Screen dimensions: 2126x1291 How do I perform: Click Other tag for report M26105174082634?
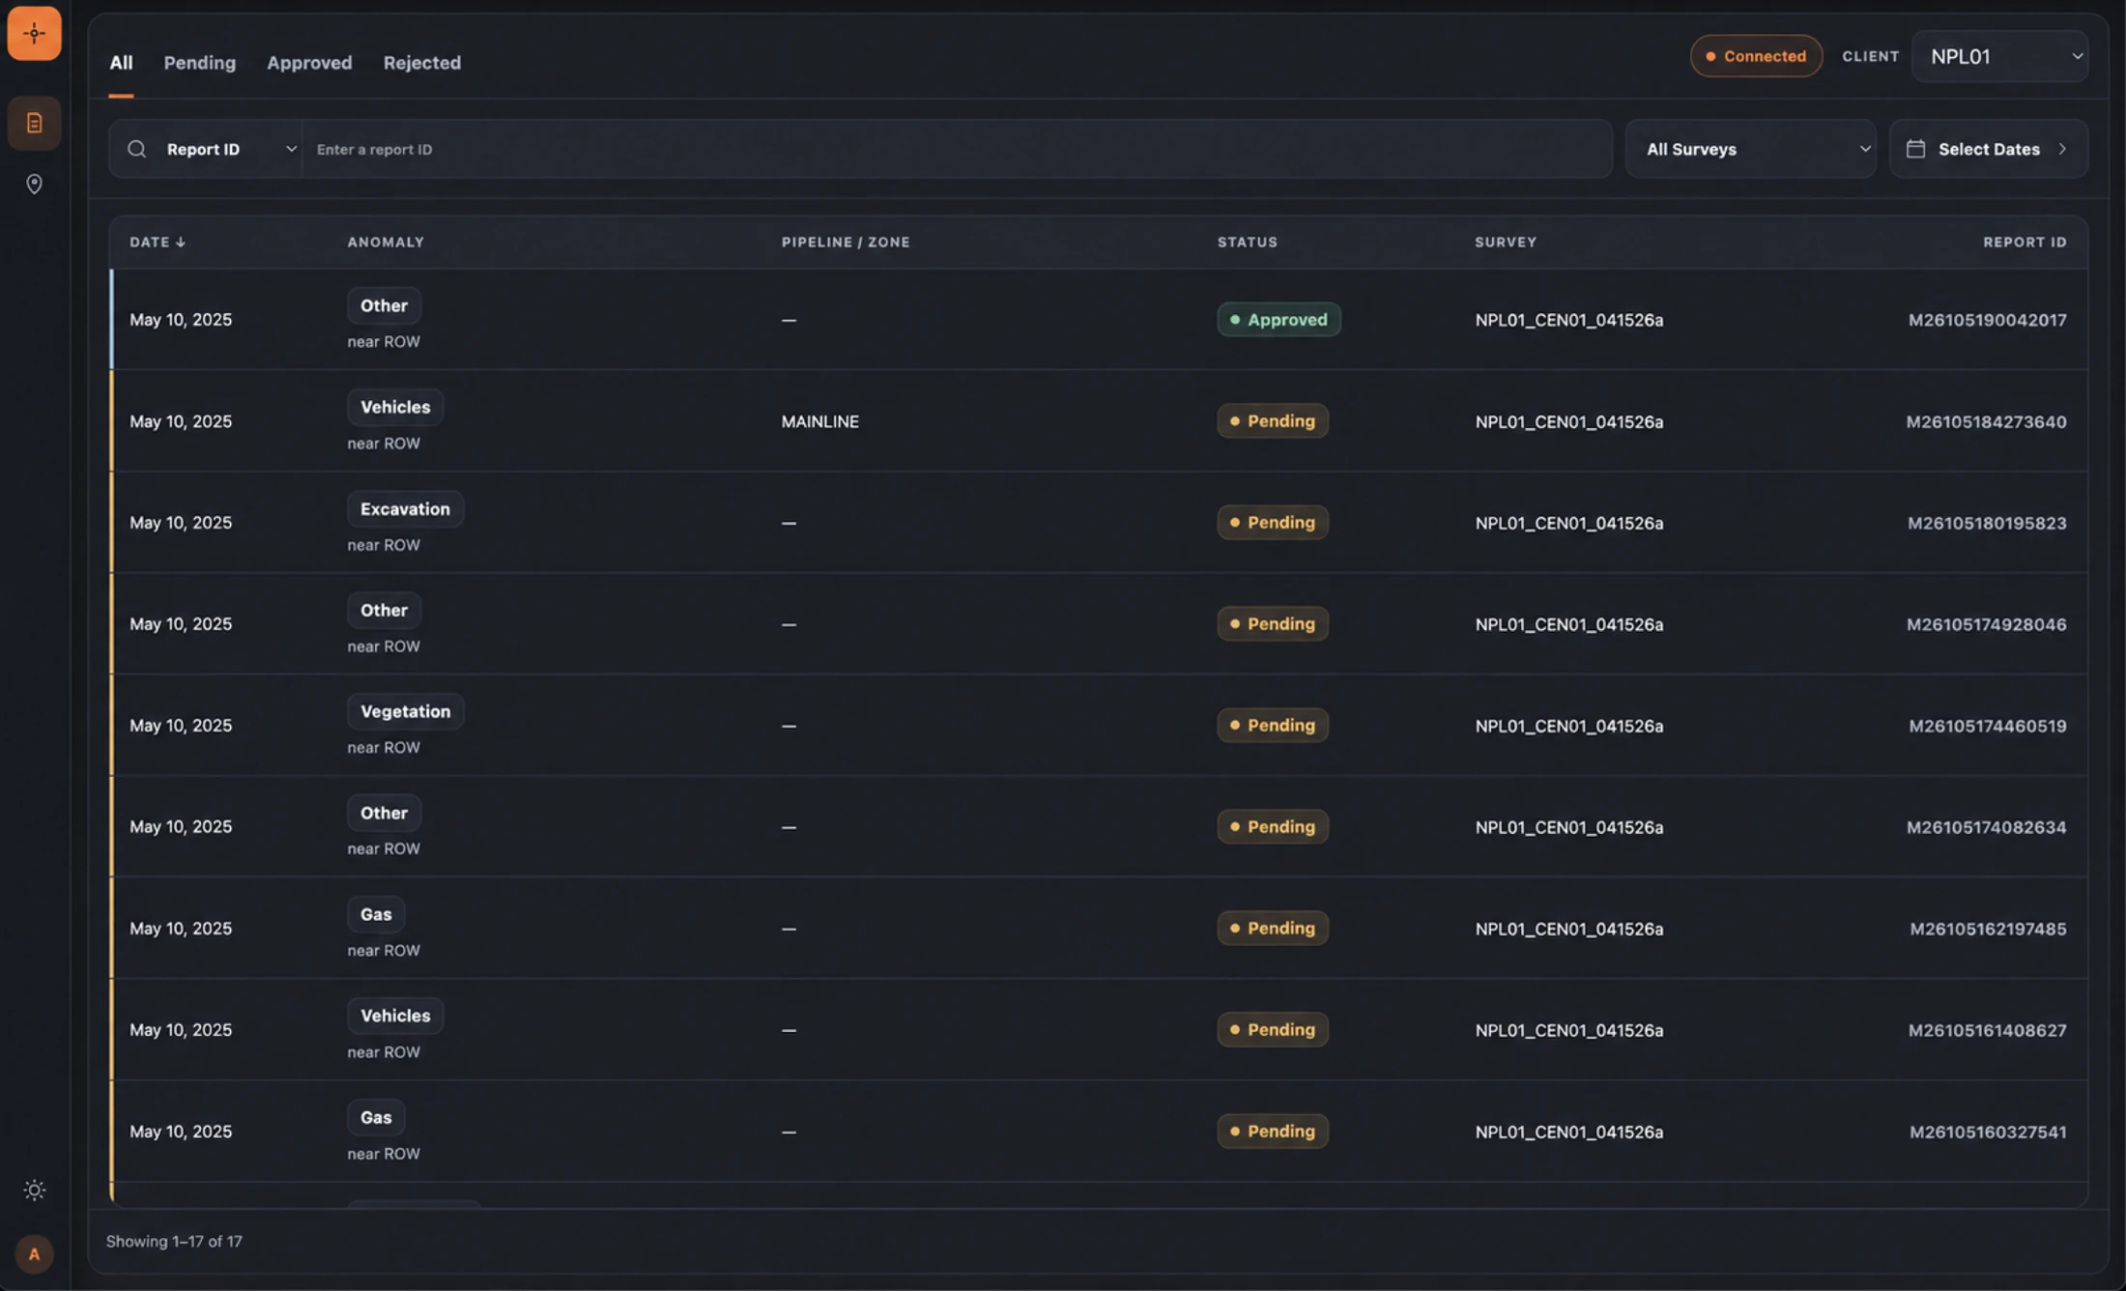(x=384, y=813)
